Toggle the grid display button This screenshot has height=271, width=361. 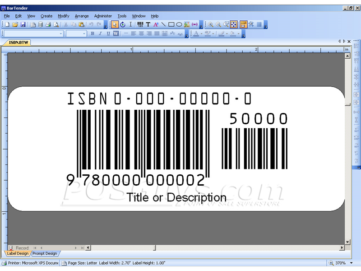259,24
